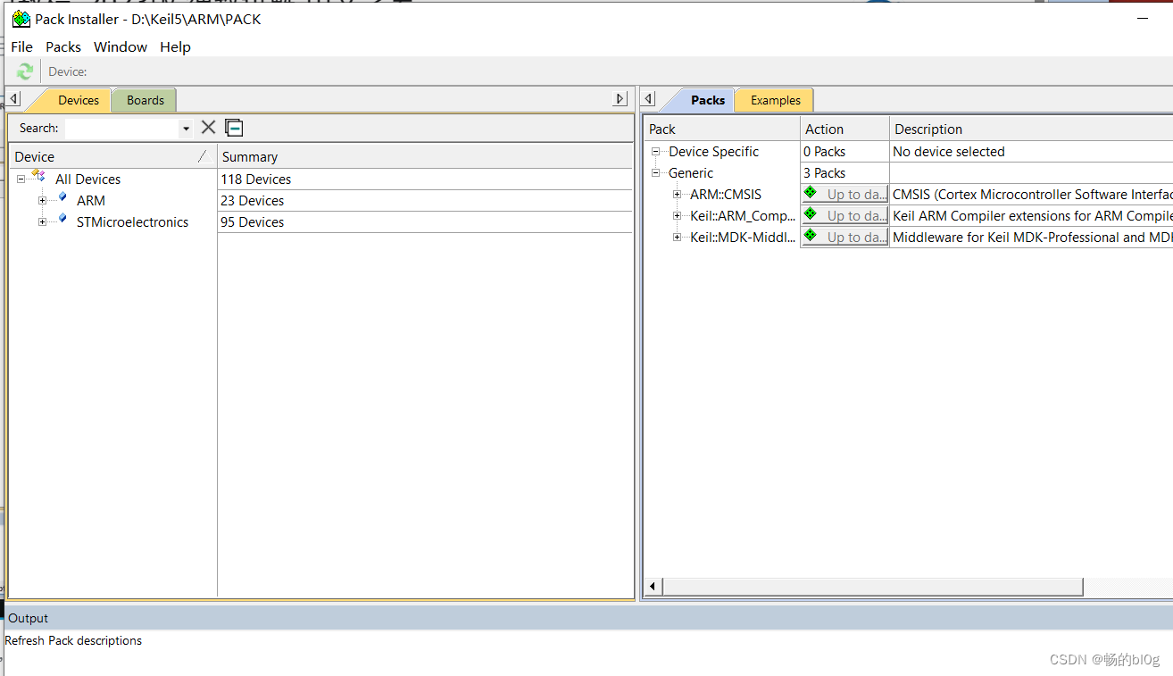Expand the Keil::ARM_Compiler pack node
Image resolution: width=1173 pixels, height=676 pixels.
click(x=678, y=216)
